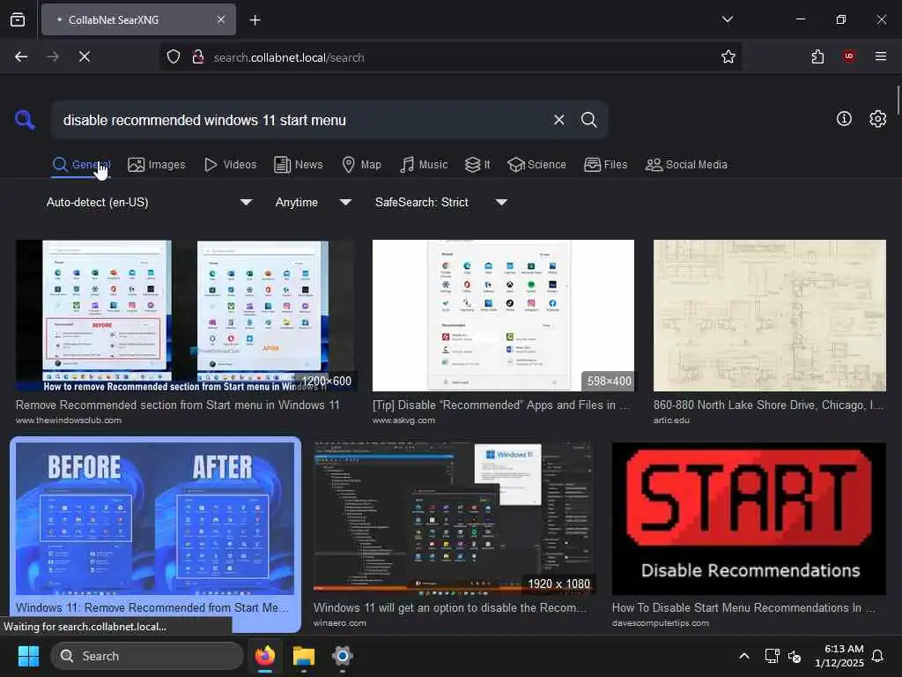Open '[Tip] Disable Recommended Apps and Files' link
This screenshot has width=902, height=677.
(501, 405)
